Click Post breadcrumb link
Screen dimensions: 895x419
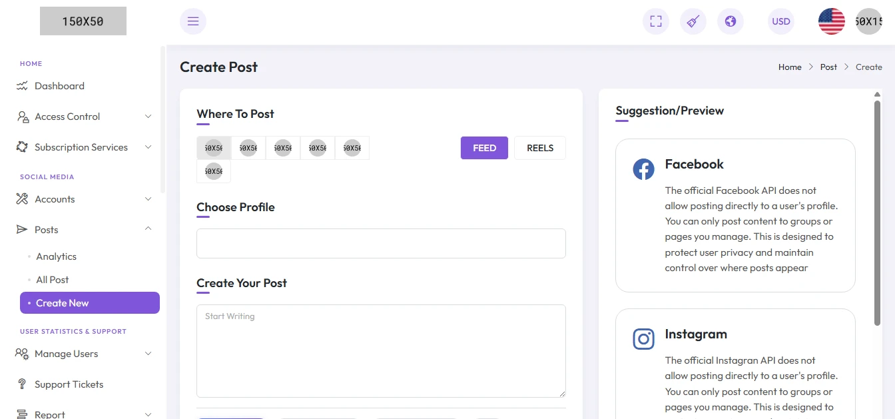coord(828,67)
